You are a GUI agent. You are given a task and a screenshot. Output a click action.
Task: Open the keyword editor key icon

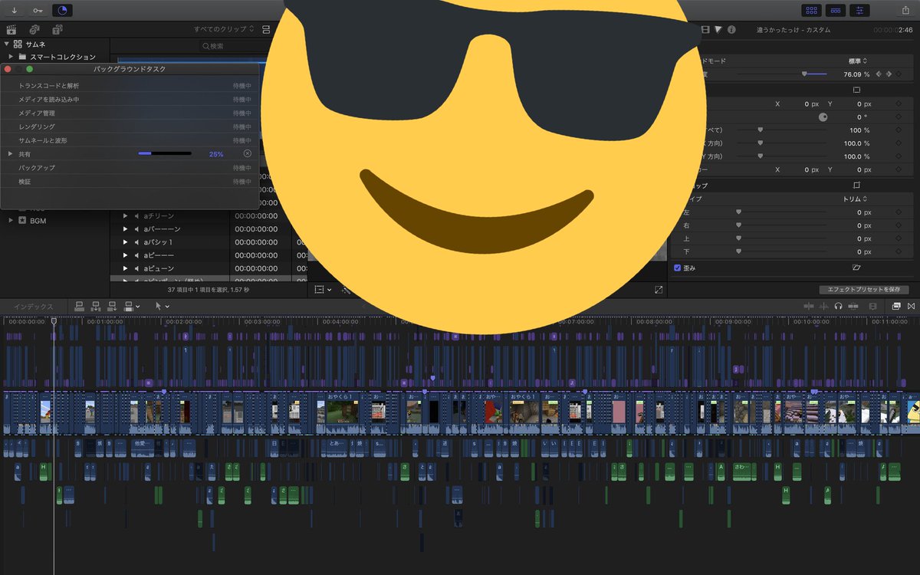point(38,10)
